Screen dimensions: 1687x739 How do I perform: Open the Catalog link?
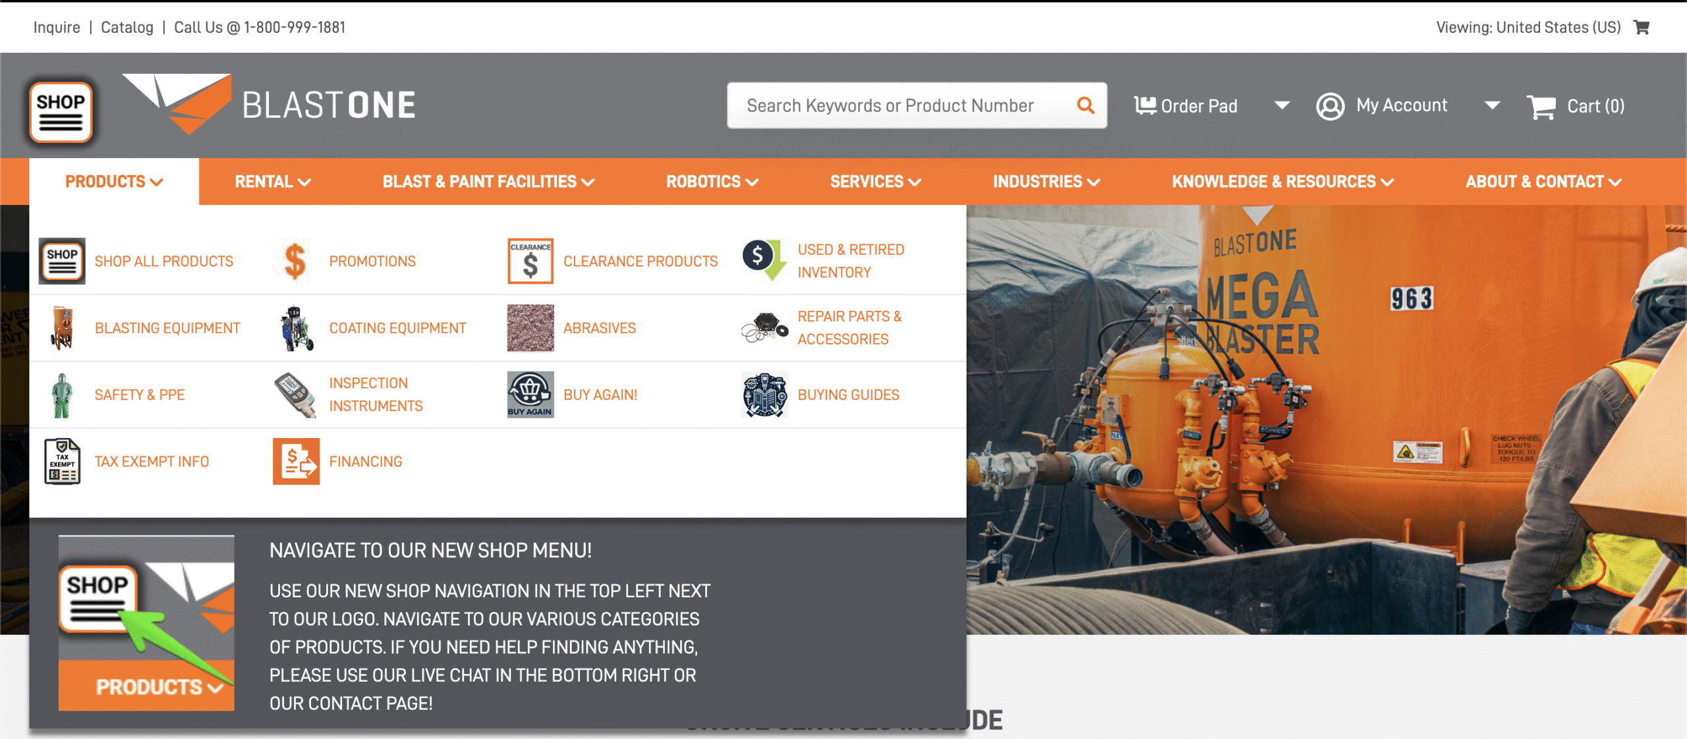(x=127, y=27)
